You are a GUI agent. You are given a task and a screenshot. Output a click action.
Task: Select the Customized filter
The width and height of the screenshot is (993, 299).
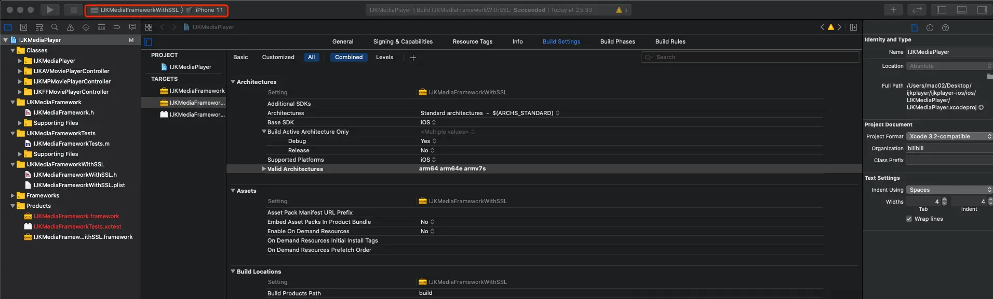(278, 57)
